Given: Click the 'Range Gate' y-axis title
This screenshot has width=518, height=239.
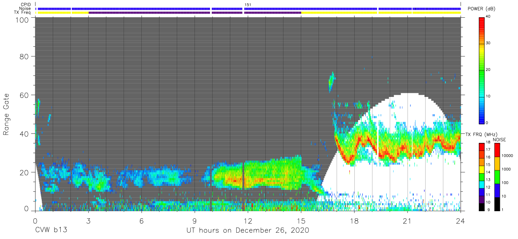Looking at the screenshot, I should point(6,114).
